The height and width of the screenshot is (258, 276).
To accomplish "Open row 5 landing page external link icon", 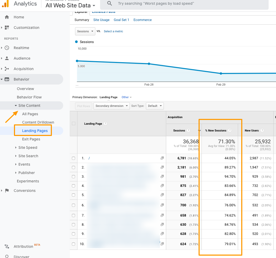I will [162, 195].
